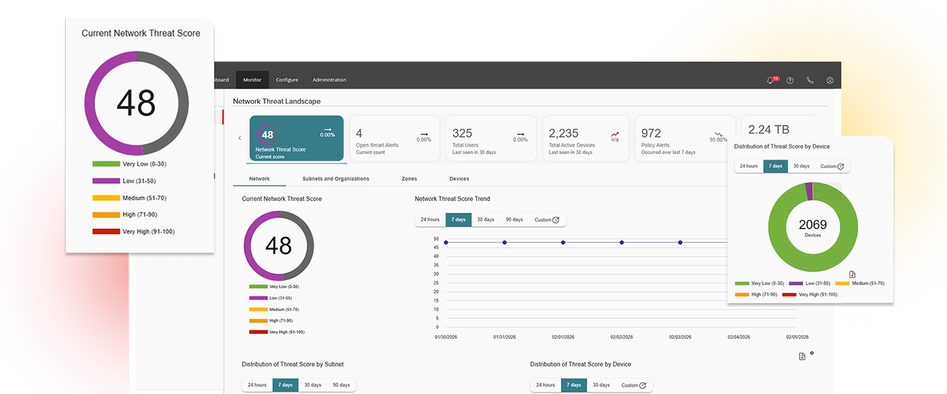Switch Distribution by Subnet to 30 days

pyautogui.click(x=312, y=385)
